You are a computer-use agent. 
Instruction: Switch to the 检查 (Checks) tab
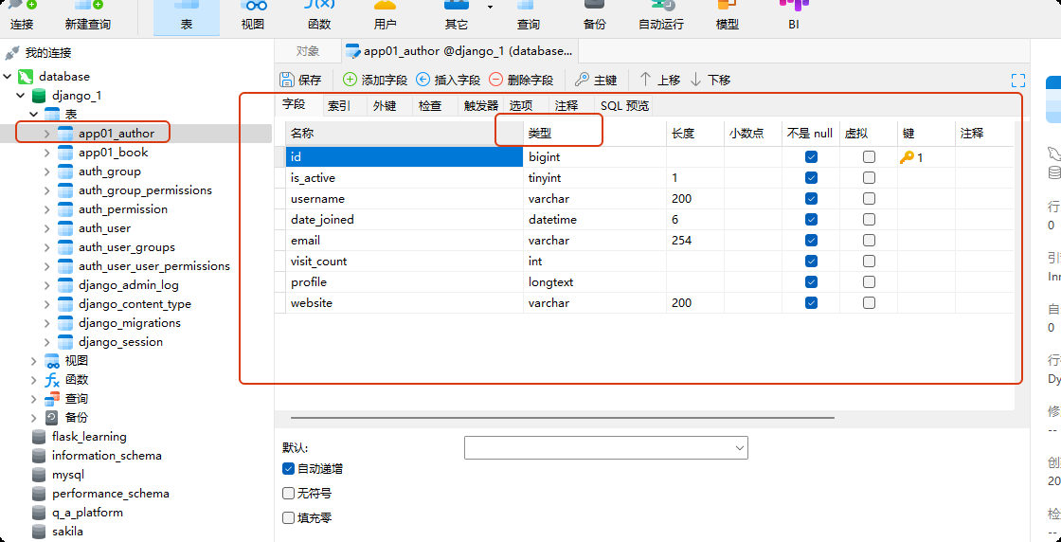(430, 105)
